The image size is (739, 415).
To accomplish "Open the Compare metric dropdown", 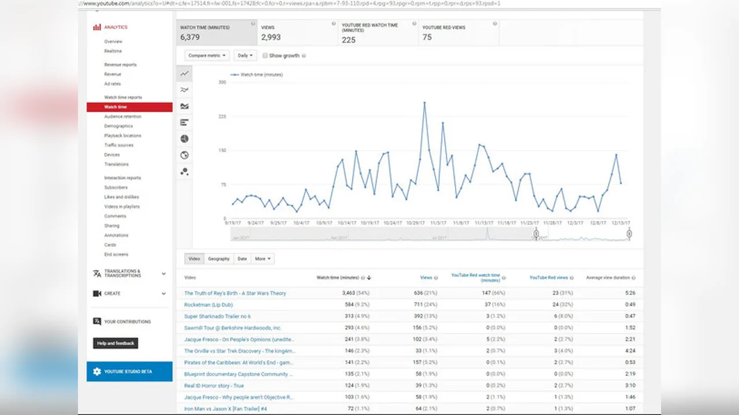I will click(x=207, y=56).
